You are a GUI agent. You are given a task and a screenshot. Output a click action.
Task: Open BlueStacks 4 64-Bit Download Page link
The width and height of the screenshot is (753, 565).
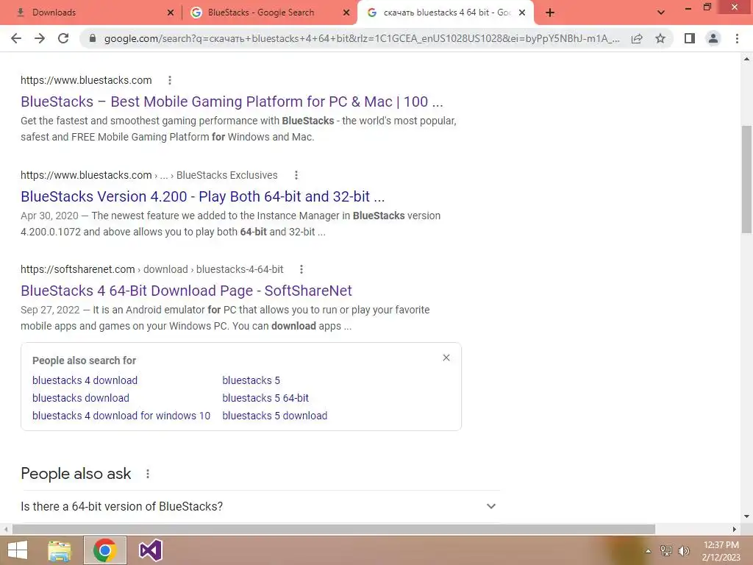[186, 291]
